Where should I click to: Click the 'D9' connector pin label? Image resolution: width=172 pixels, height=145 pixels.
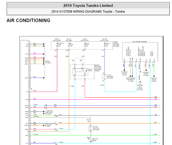[83, 50]
